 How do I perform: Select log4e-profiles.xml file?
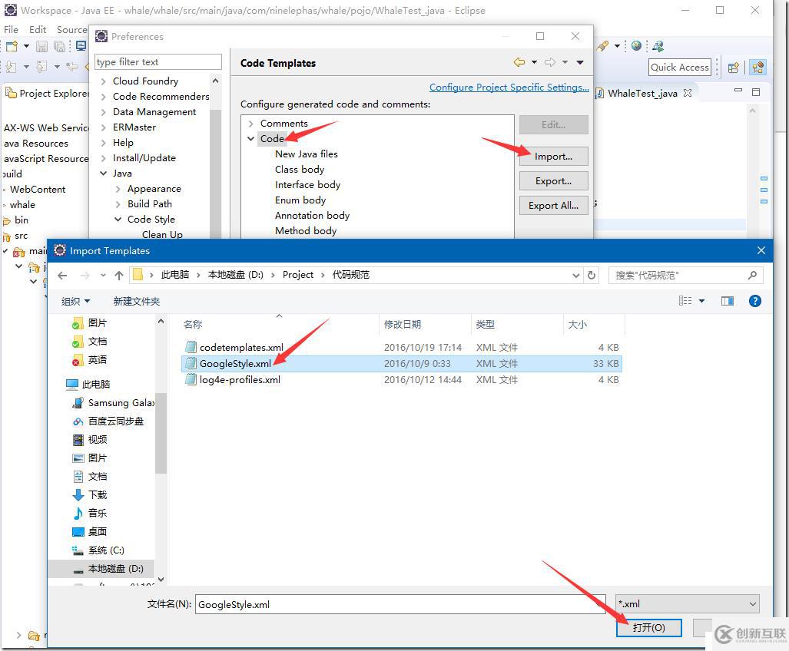[x=240, y=379]
